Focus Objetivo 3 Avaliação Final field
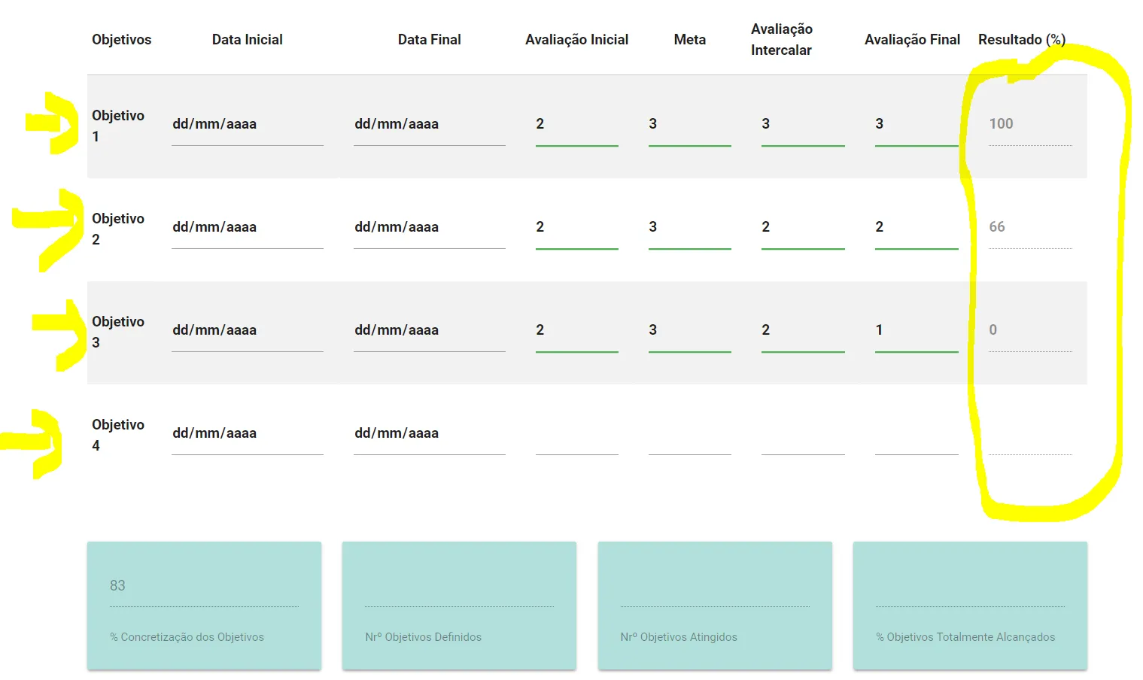Screen dimensions: 1143x680 pyautogui.click(x=916, y=330)
